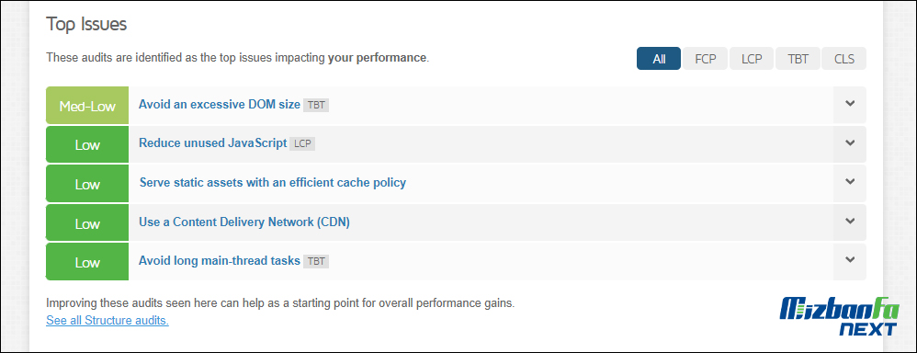Open Serve static assets with efficient cache policy

[x=273, y=183]
